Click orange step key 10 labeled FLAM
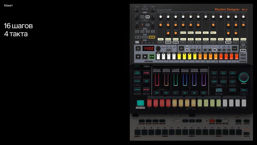The height and width of the screenshot is (145, 257). click(205, 56)
